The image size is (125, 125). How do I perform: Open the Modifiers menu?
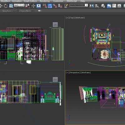5,1
